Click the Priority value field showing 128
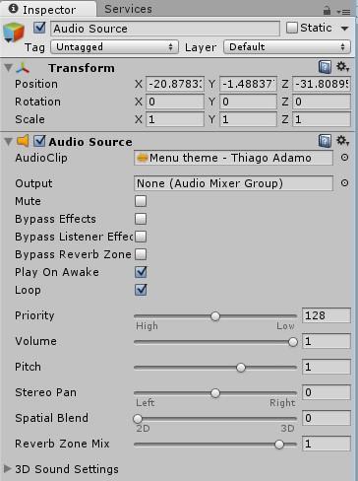 pyautogui.click(x=327, y=315)
